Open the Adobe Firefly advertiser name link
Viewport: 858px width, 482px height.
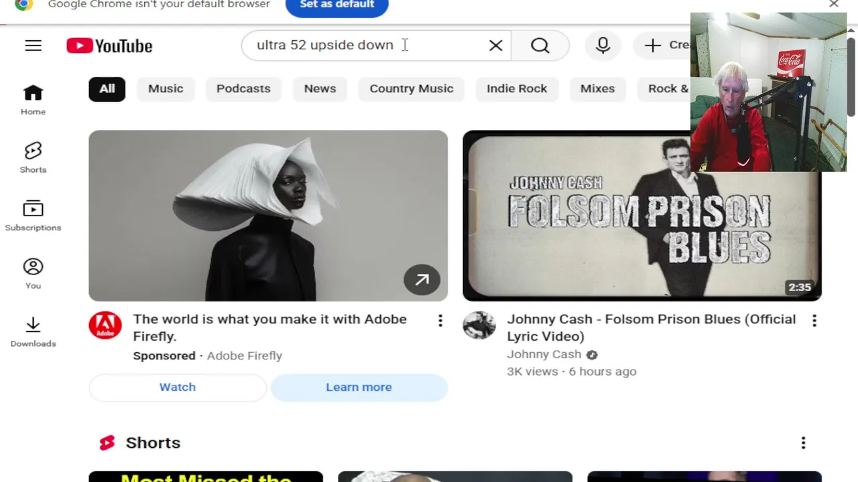[245, 355]
